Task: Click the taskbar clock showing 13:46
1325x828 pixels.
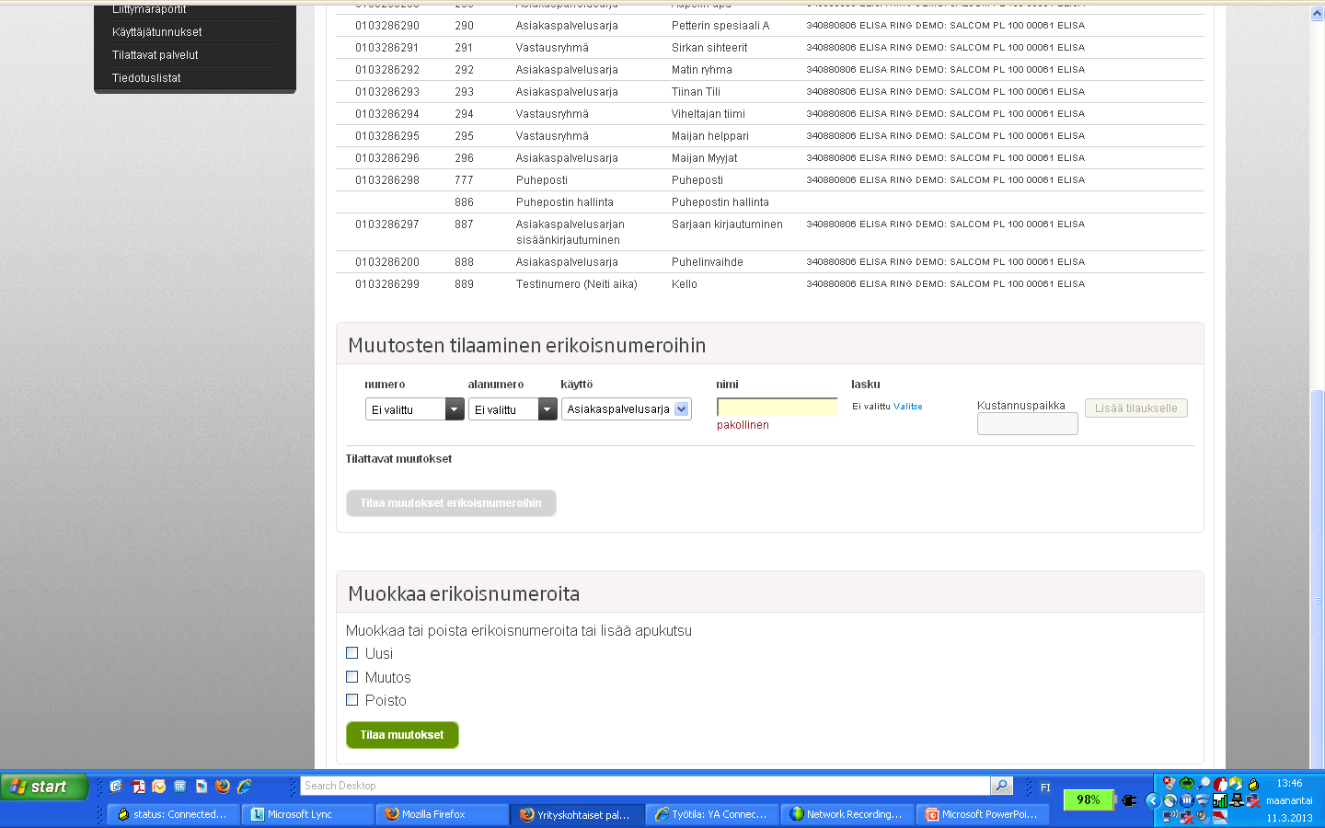Action: [x=1289, y=784]
